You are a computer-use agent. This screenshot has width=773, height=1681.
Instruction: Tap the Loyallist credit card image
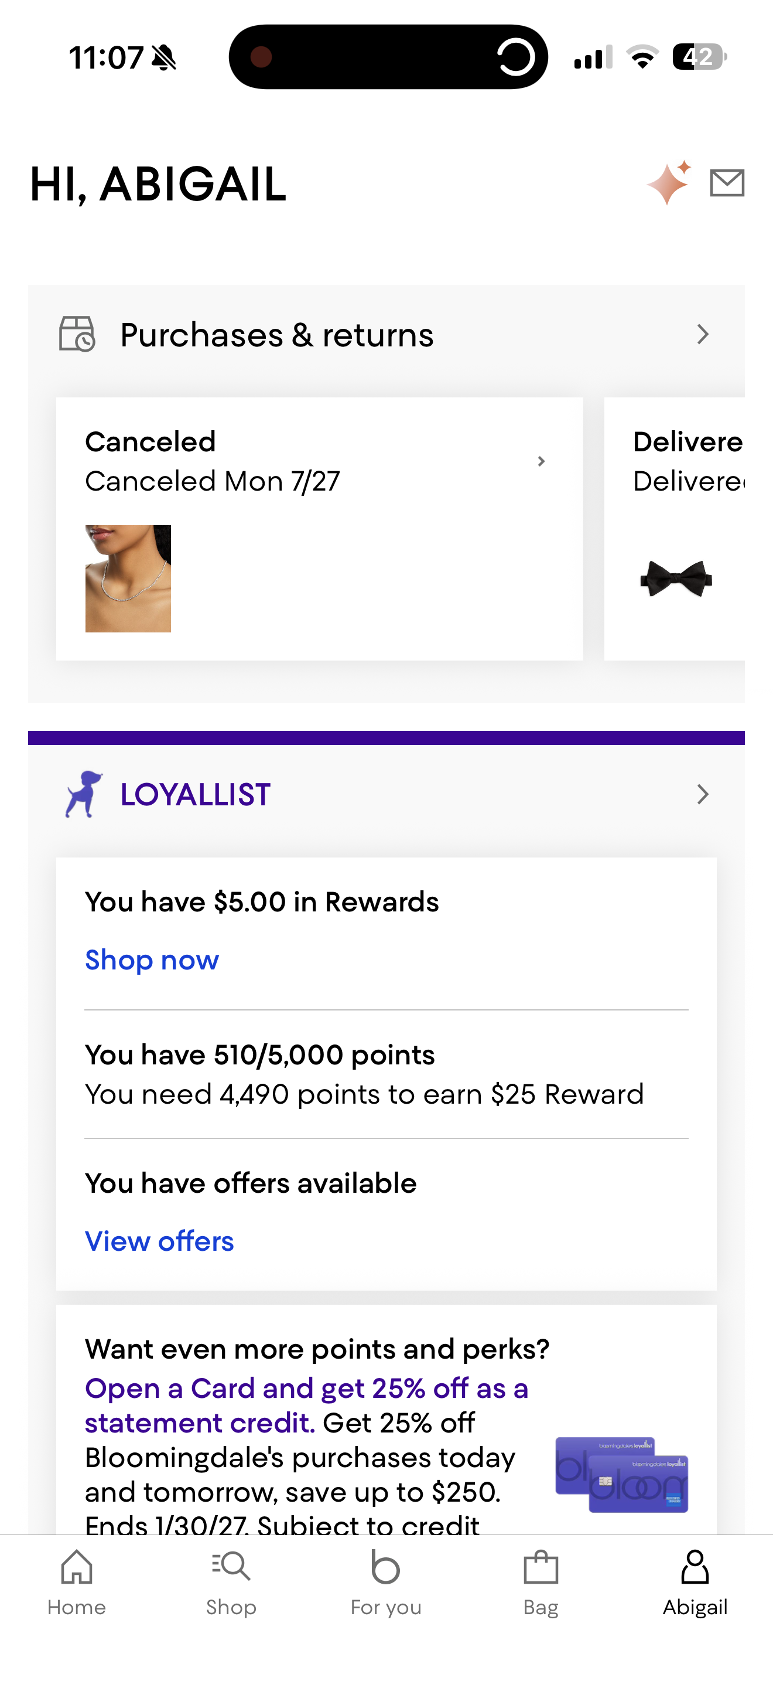click(621, 1474)
